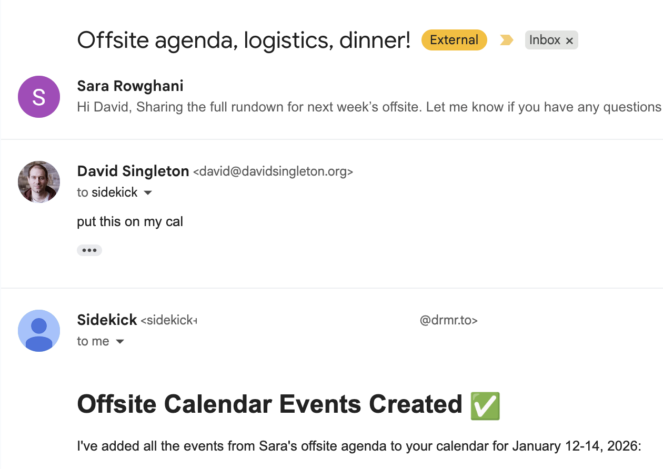Click David Singleton's profile picture

(38, 181)
